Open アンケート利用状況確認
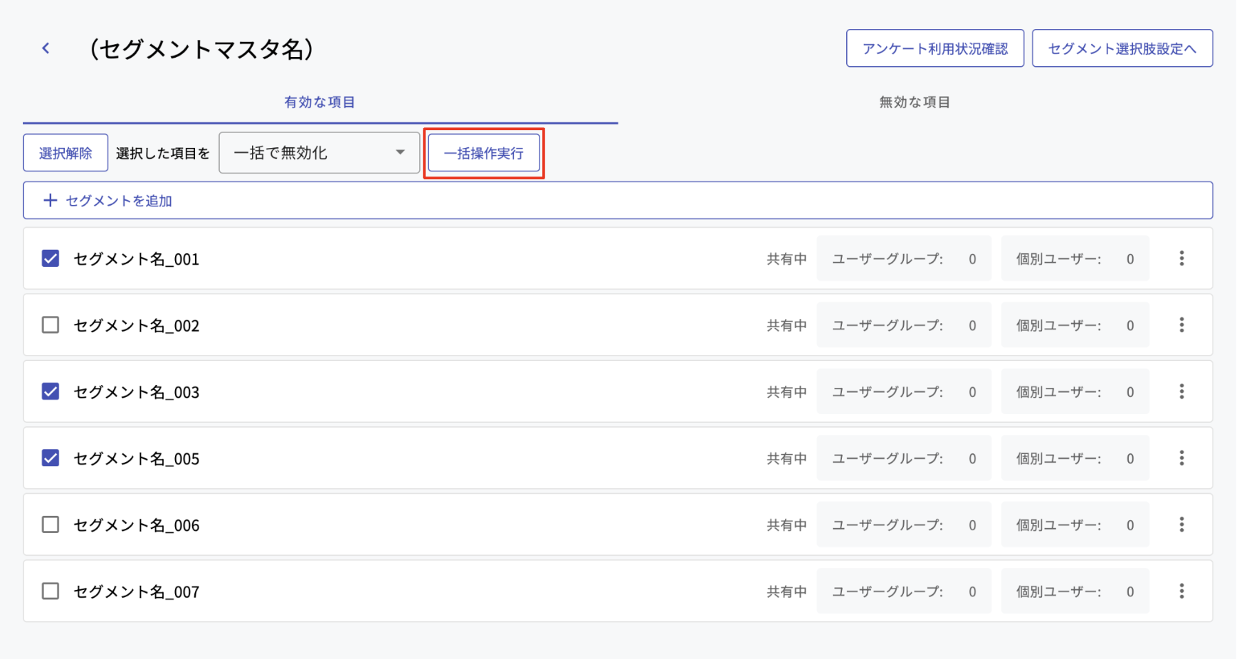The image size is (1237, 659). [935, 48]
